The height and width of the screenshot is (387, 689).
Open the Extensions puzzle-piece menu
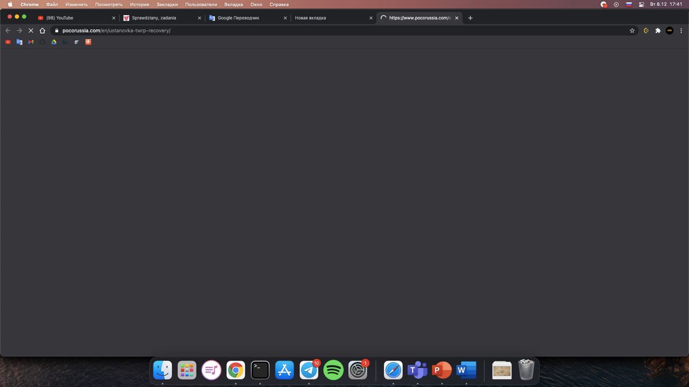(658, 31)
